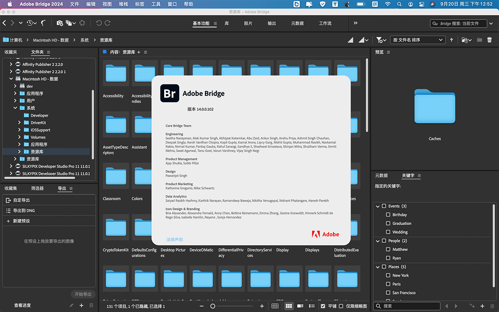Check the Matthew keyword
Screen dimensions: 499x312
388,250
